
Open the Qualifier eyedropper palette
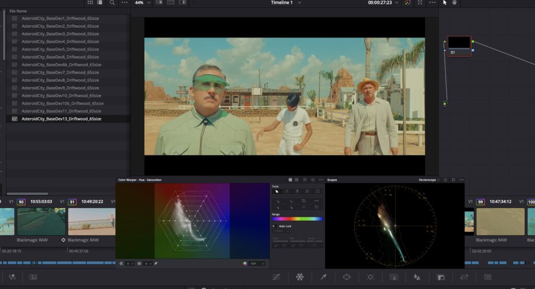323,277
